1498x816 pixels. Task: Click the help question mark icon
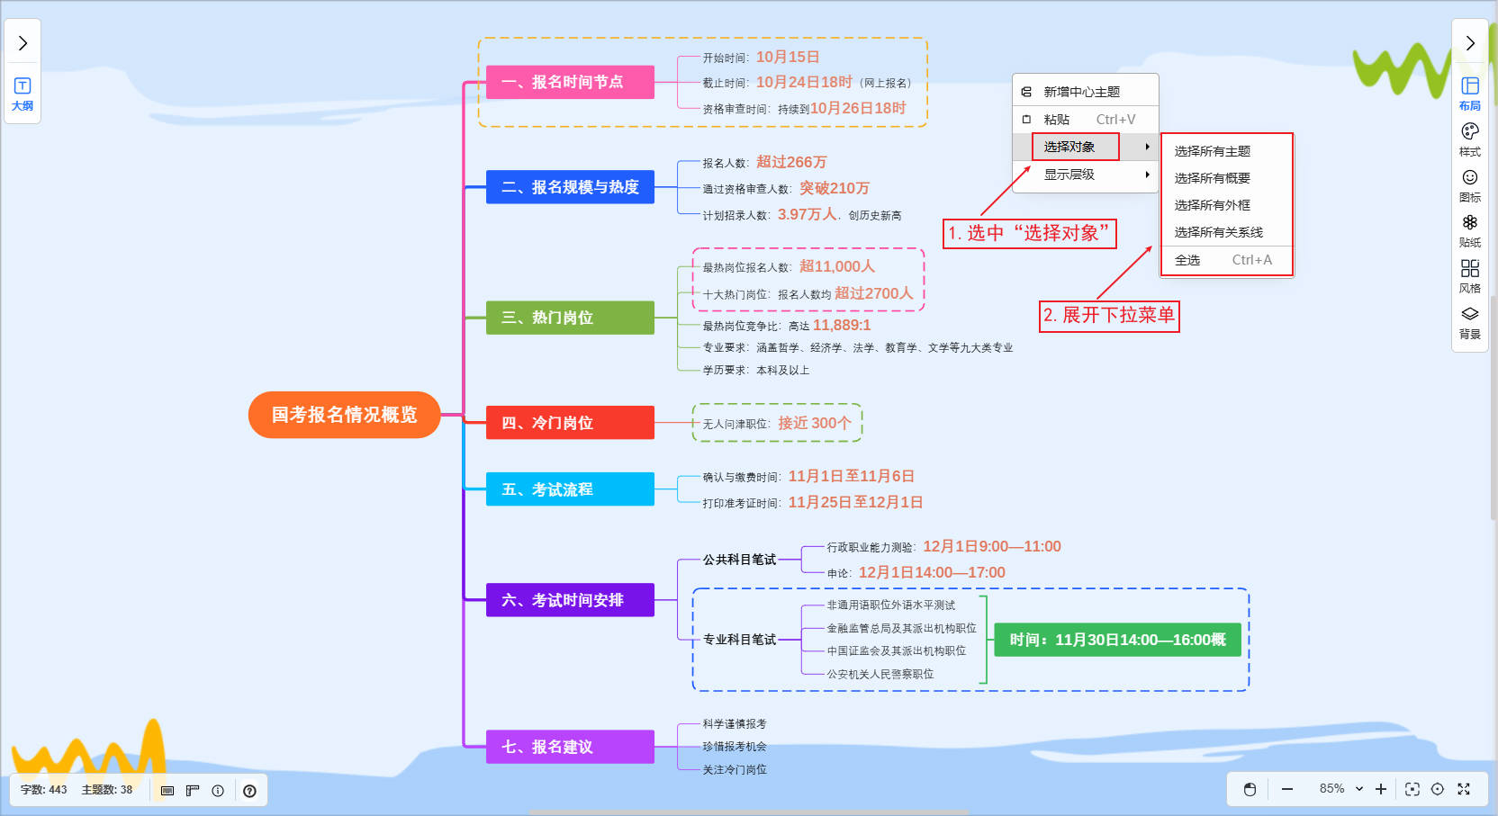249,791
